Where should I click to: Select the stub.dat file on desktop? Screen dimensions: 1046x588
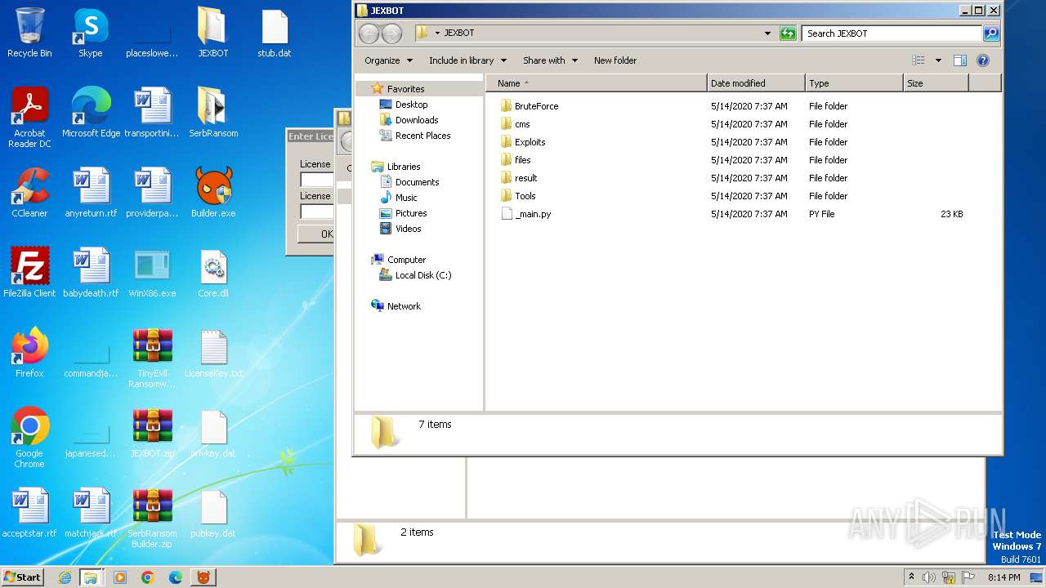tap(275, 33)
